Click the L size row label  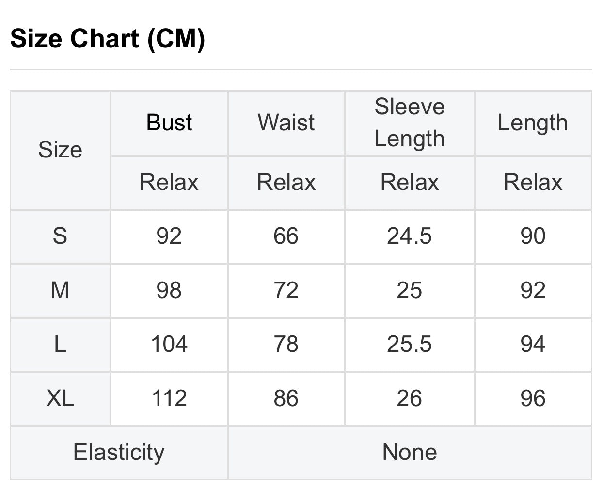point(60,345)
